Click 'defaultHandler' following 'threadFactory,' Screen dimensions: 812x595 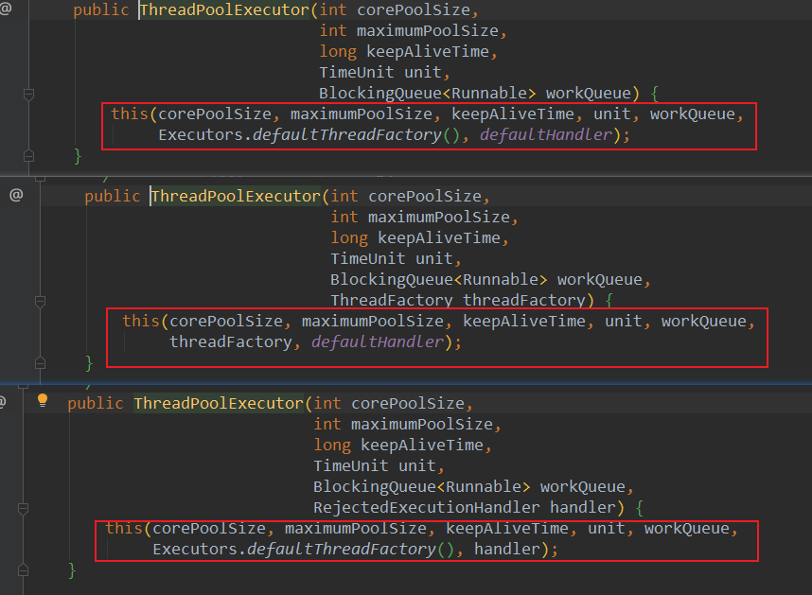point(378,341)
